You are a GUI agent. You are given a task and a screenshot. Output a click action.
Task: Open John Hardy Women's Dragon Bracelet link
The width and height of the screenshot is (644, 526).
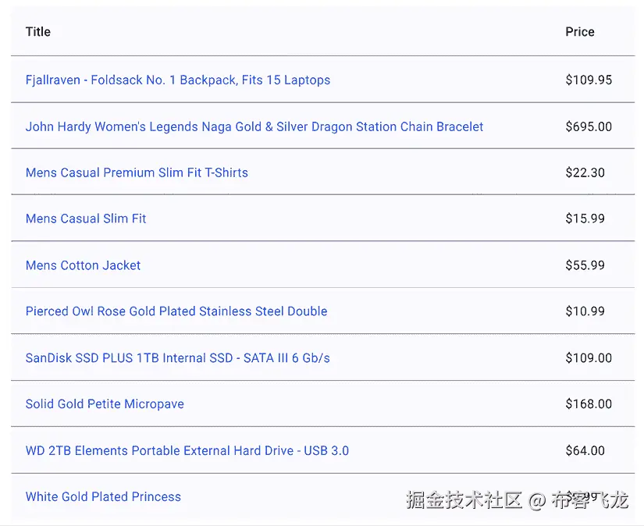(254, 126)
